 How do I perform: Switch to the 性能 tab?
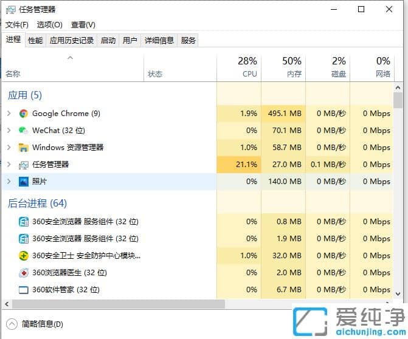pyautogui.click(x=35, y=41)
